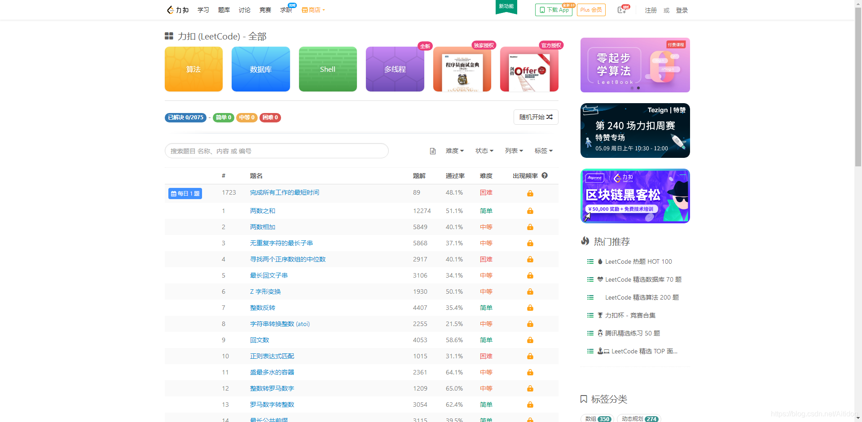Click the lock icon in row 最长回文子串

(x=530, y=275)
